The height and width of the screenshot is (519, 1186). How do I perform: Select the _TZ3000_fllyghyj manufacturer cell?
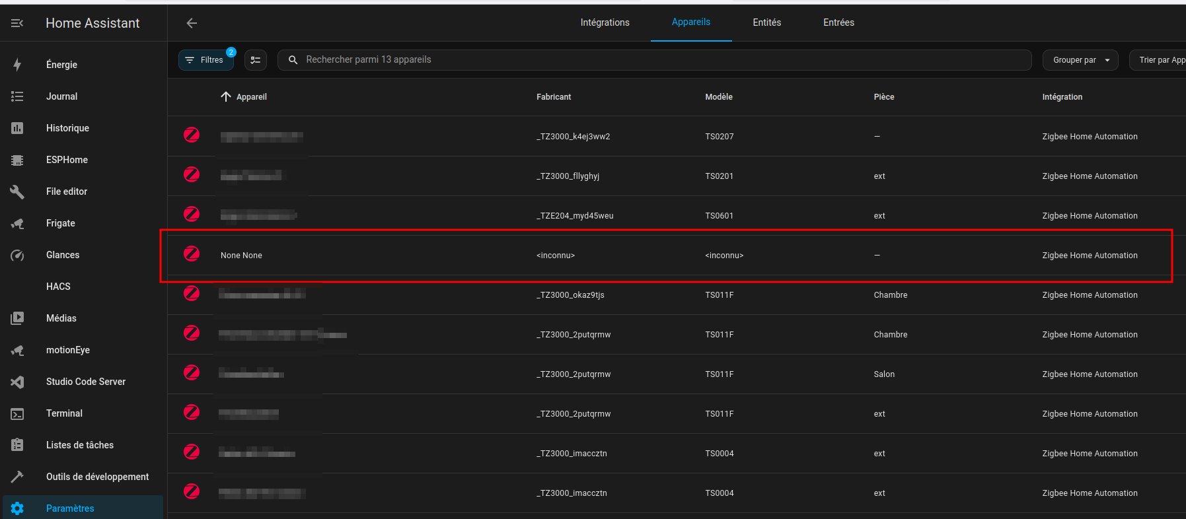[x=568, y=176]
